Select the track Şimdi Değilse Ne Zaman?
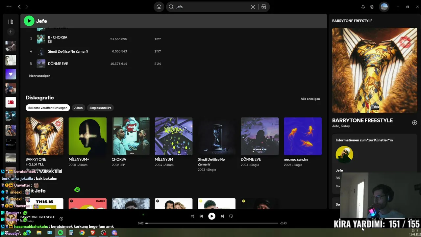The height and width of the screenshot is (237, 421). 68,51
